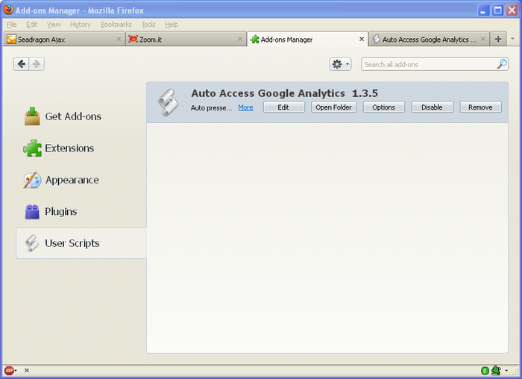This screenshot has width=522, height=379.
Task: Close the Add-ons Manager tab
Action: pyautogui.click(x=362, y=39)
